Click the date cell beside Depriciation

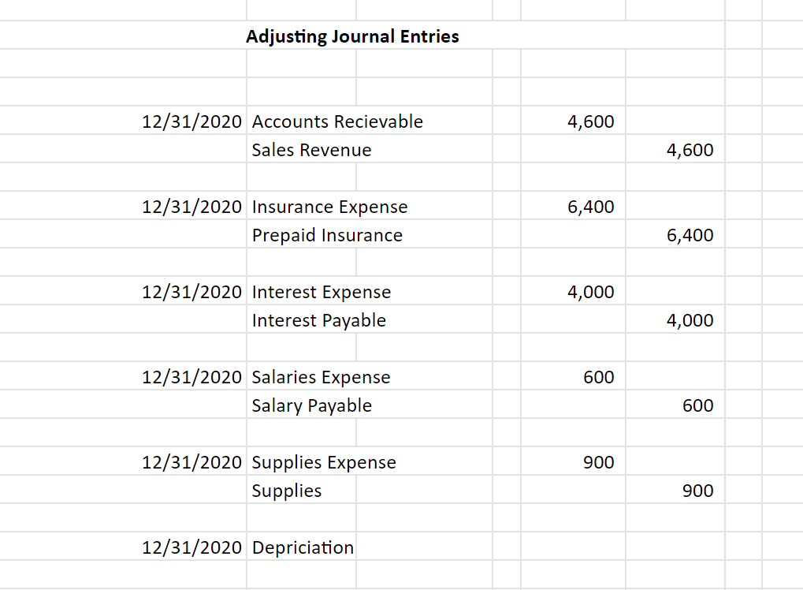click(x=191, y=547)
